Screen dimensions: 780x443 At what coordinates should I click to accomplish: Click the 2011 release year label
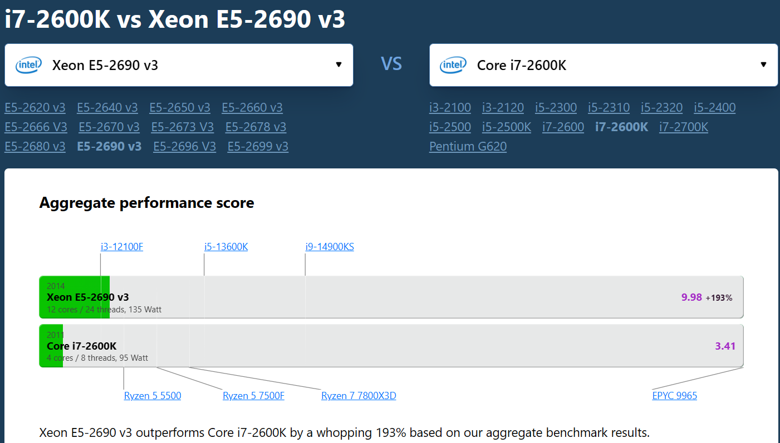coord(56,335)
